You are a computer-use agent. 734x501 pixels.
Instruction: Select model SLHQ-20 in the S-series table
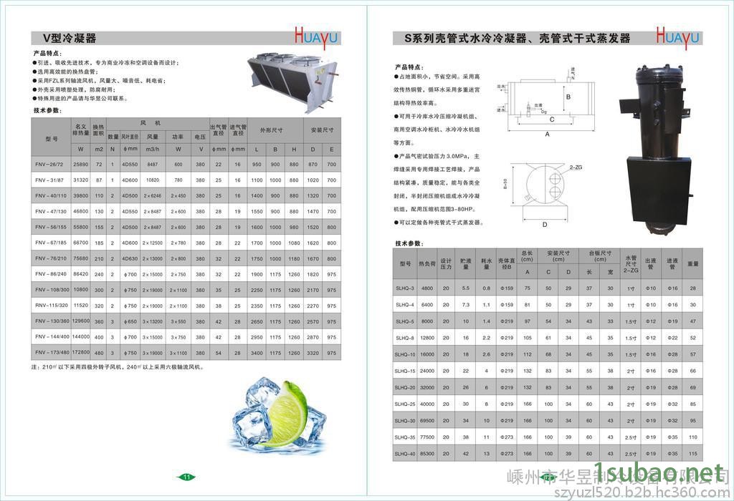405,387
